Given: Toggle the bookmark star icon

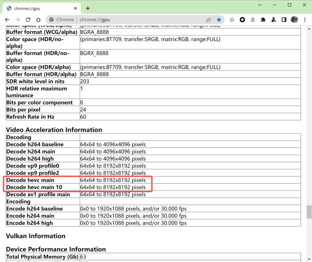Looking at the screenshot, I should 219,20.
